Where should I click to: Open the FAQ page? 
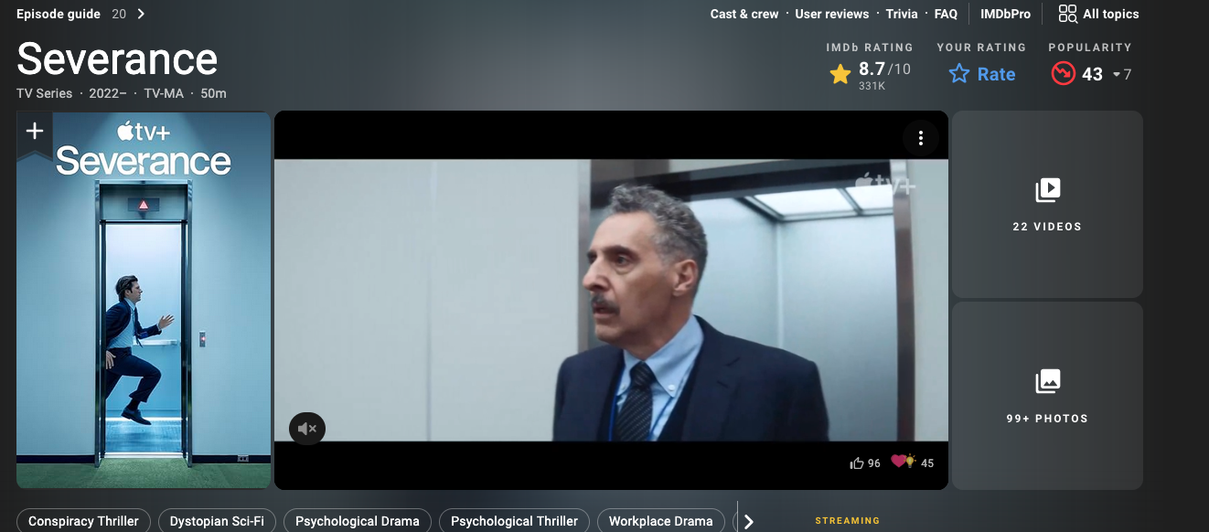(x=946, y=14)
